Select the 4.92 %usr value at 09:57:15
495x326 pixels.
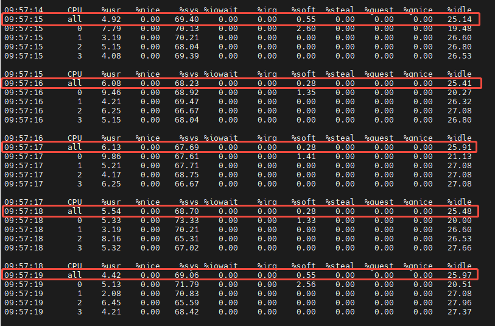[x=111, y=19]
